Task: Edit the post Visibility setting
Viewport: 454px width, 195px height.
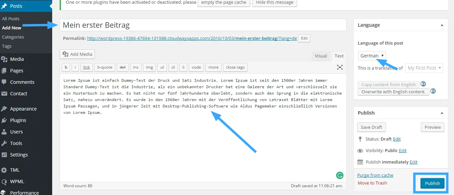Action: tap(403, 151)
